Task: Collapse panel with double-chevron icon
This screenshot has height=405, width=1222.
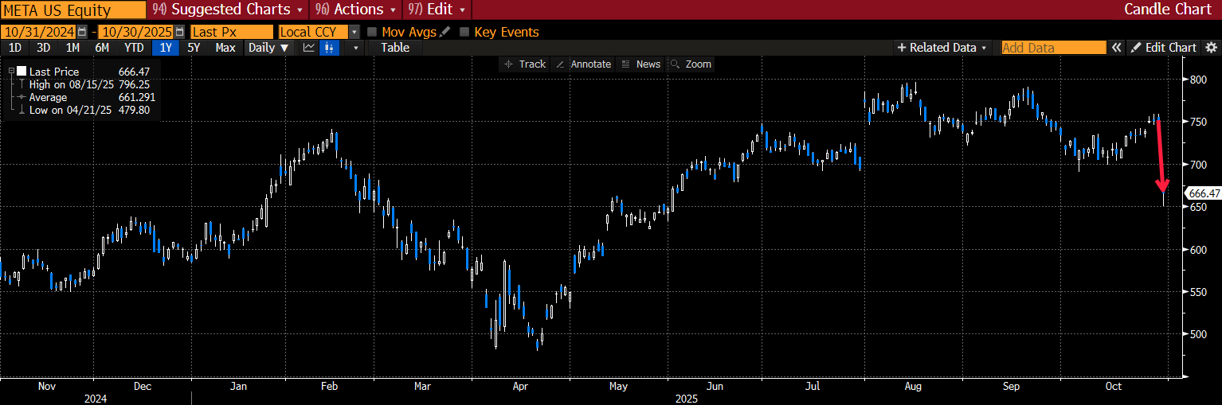Action: [x=1117, y=48]
